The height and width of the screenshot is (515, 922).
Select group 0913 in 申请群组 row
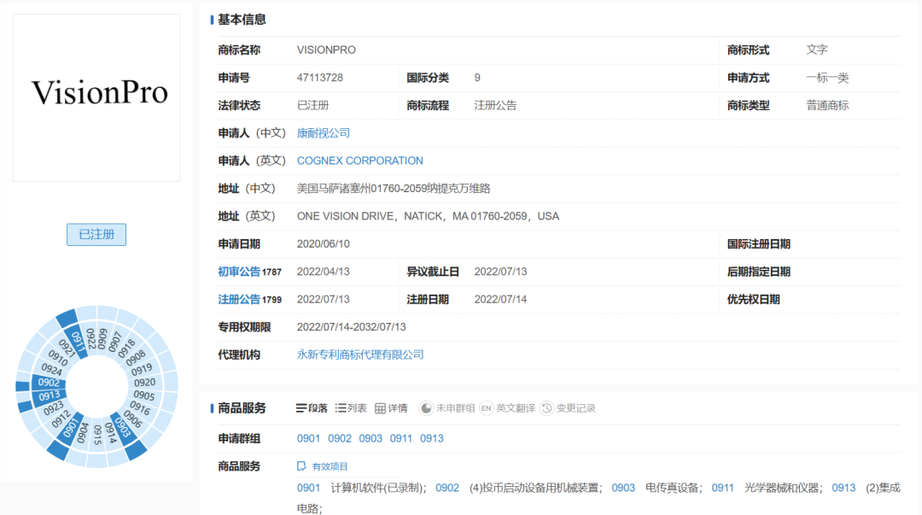tap(432, 438)
